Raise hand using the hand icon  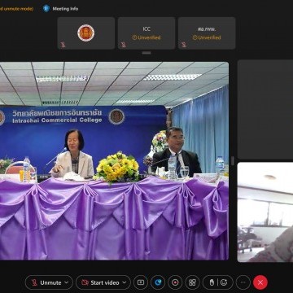(212, 282)
